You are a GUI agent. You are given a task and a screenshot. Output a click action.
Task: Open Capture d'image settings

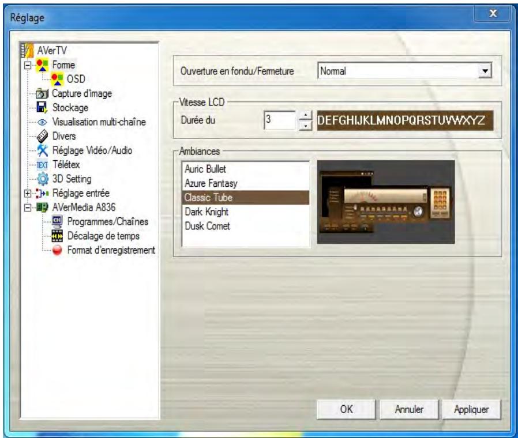pyautogui.click(x=82, y=93)
